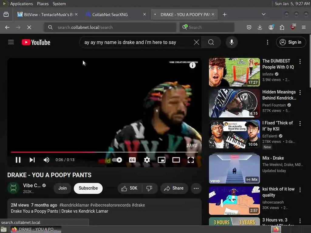Open the Vibe Creators channel avatar
311x233 pixels.
[x=13, y=188]
